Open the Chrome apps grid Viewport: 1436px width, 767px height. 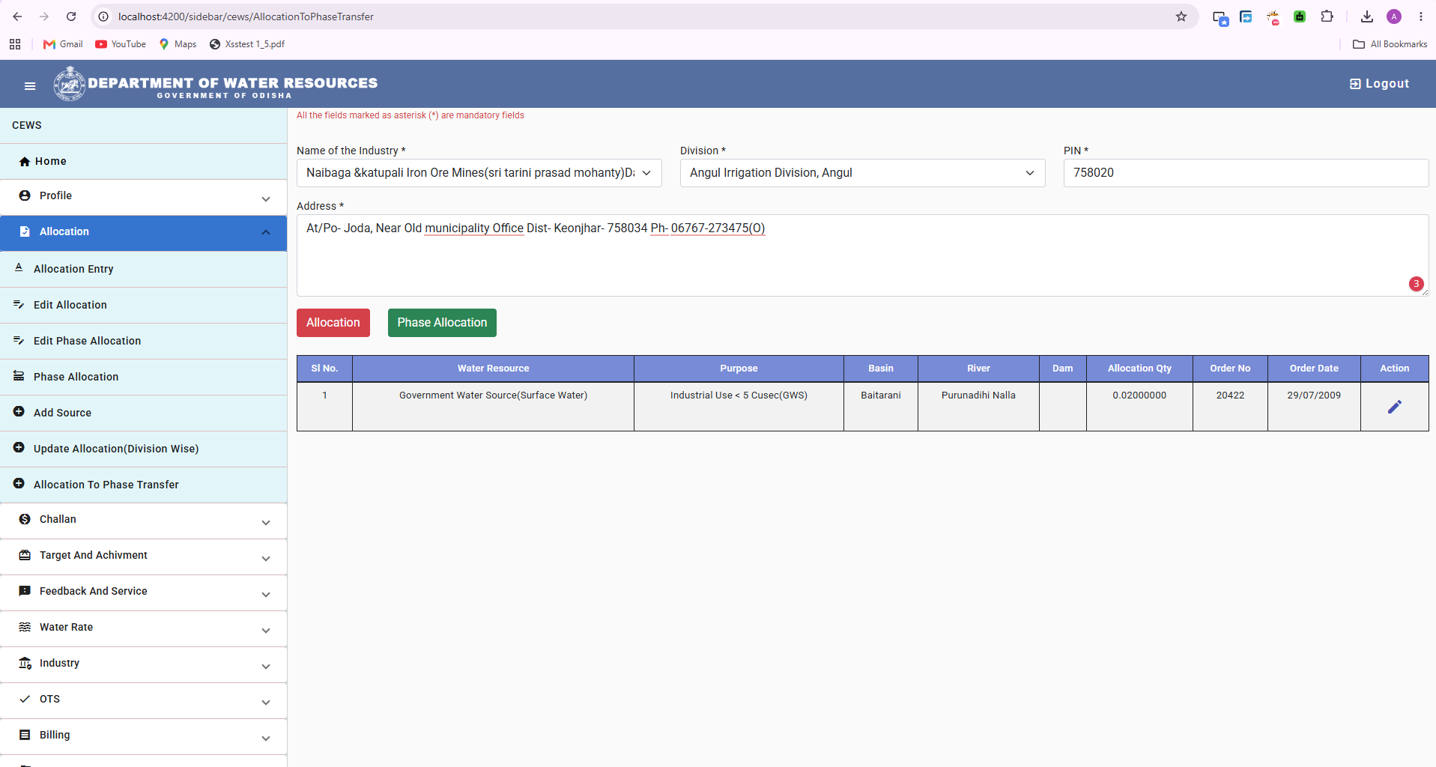[15, 44]
